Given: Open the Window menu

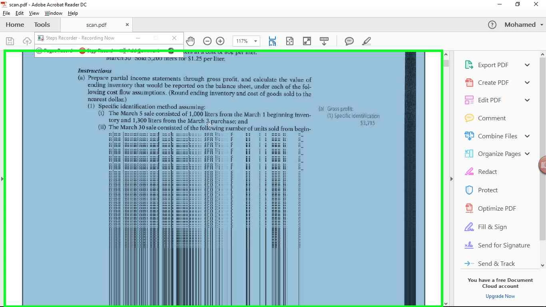Looking at the screenshot, I should tap(53, 13).
